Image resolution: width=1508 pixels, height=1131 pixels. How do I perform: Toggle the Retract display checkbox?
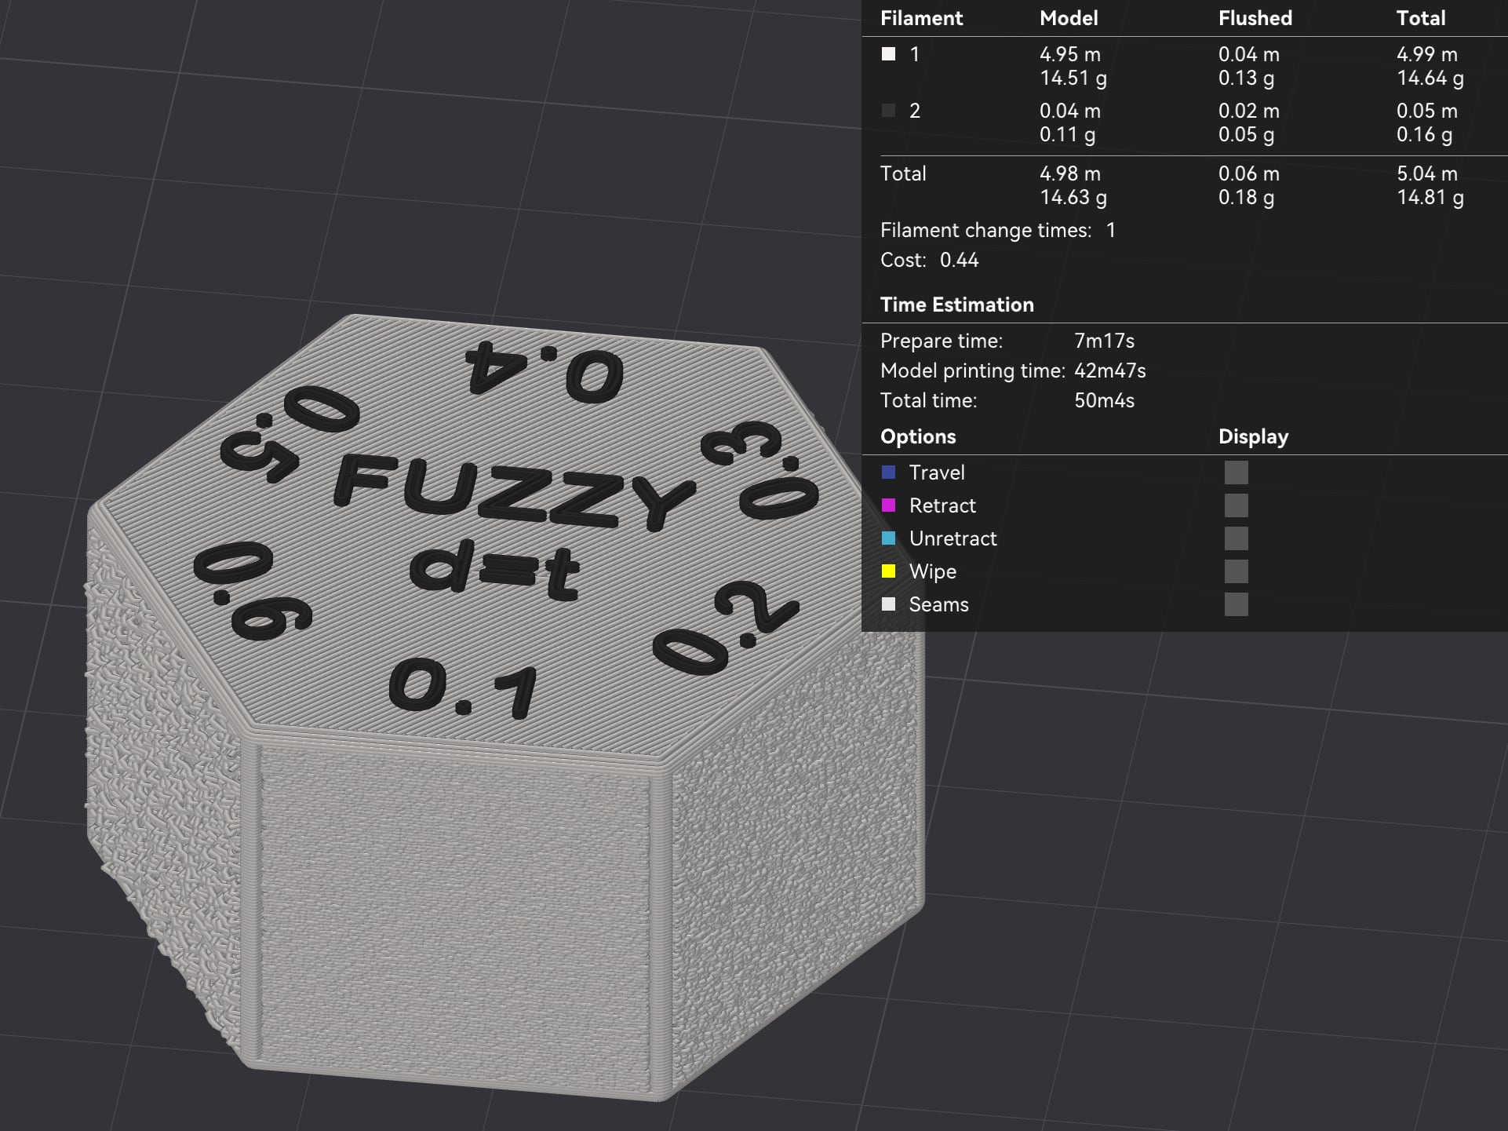[1236, 505]
